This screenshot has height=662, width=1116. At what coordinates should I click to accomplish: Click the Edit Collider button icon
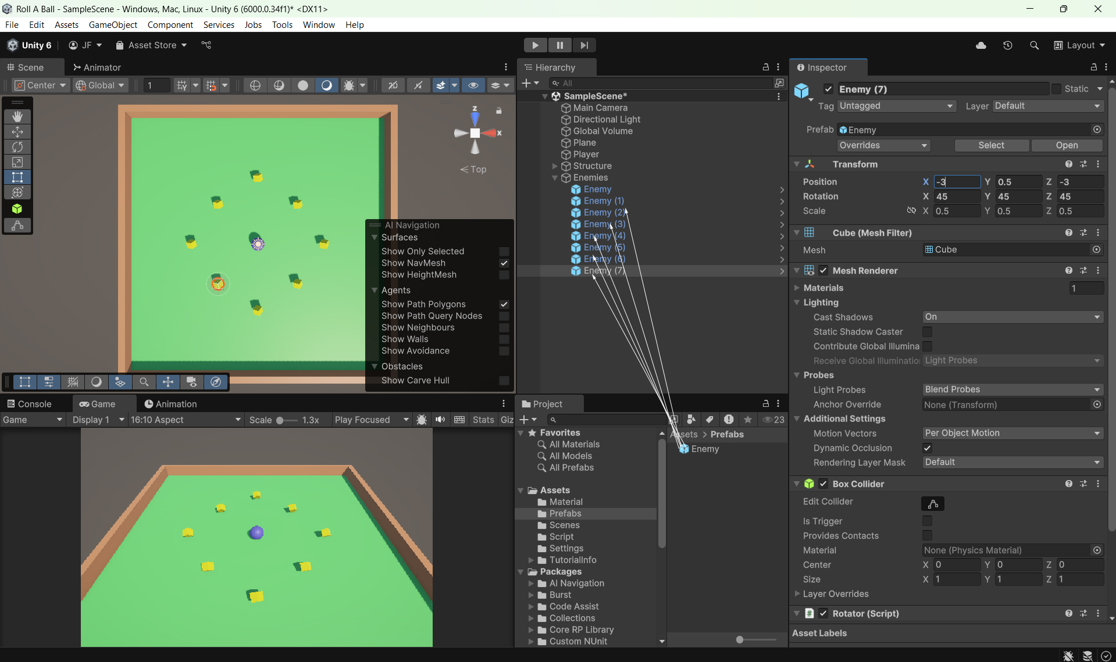point(932,504)
